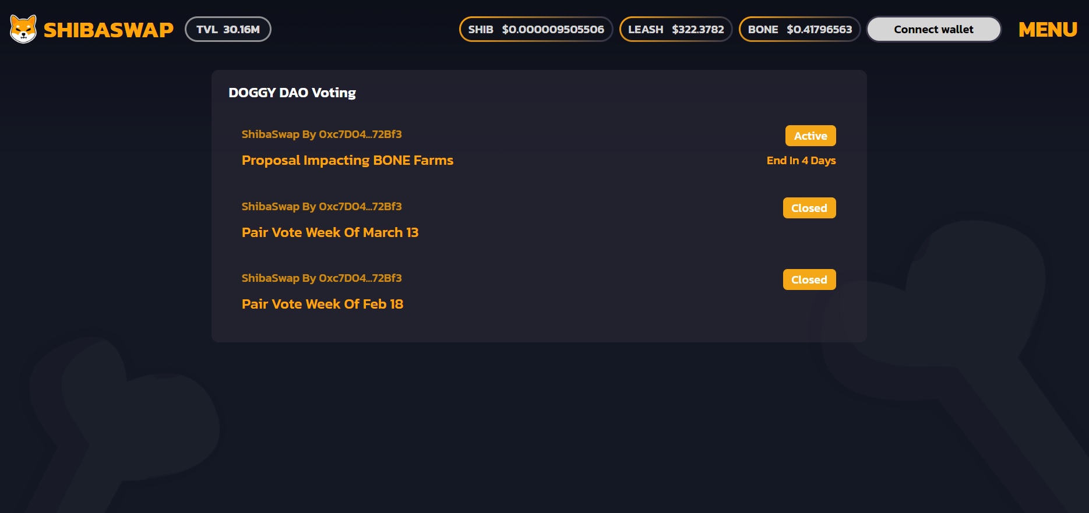Image resolution: width=1089 pixels, height=513 pixels.
Task: Click the SHIB token price pill
Action: [x=535, y=29]
